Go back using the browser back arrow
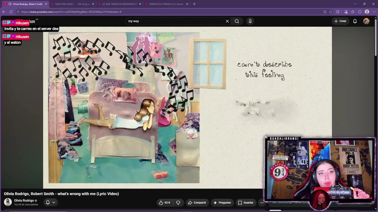 [4, 12]
